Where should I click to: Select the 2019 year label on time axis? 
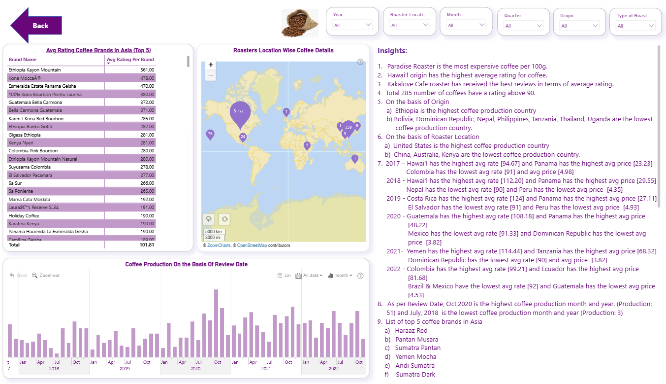125,369
